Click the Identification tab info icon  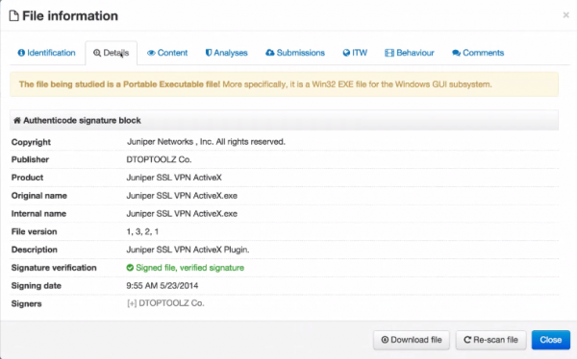tap(21, 53)
